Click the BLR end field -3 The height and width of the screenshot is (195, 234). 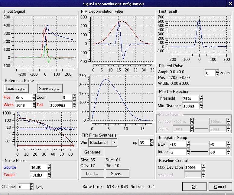click(x=218, y=144)
